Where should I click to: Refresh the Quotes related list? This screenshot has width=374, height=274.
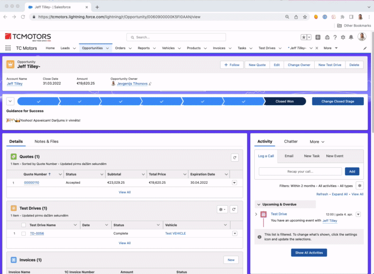tap(235, 158)
